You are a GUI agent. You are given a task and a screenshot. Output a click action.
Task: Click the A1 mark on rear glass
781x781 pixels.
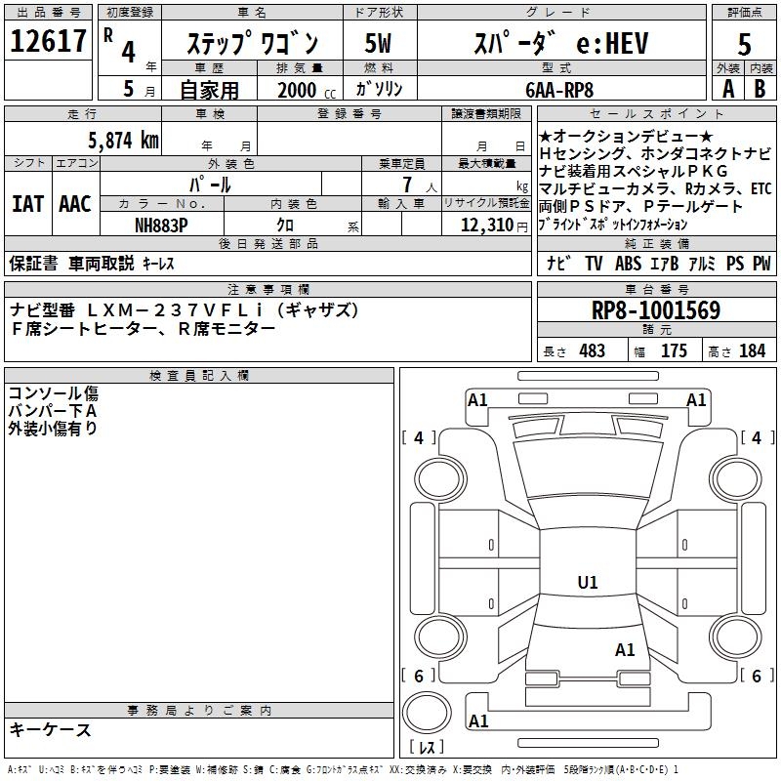(x=625, y=649)
